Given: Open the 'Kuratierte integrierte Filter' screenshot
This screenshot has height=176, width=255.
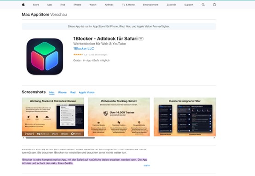Looking at the screenshot, I should coord(185,117).
